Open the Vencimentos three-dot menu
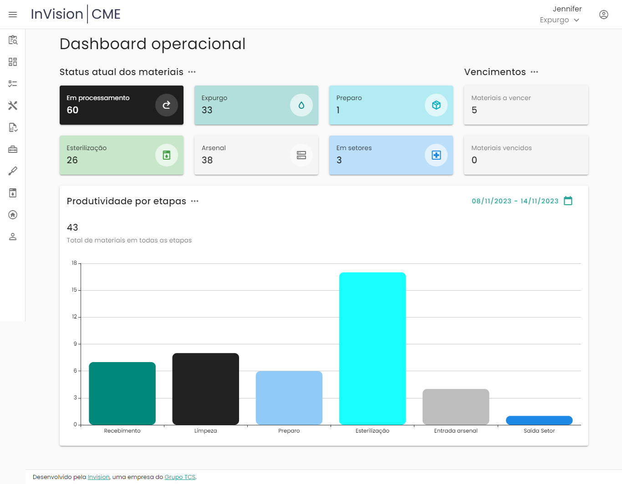The image size is (622, 484). 535,72
